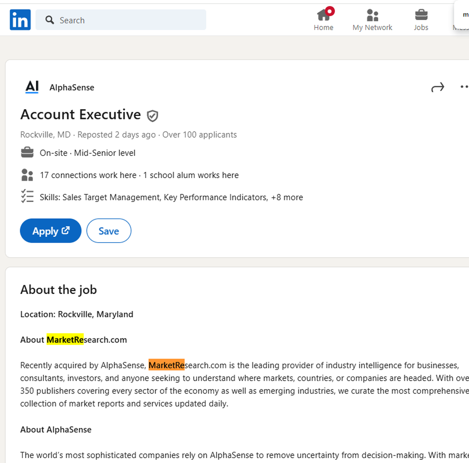469x463 pixels.
Task: Open the Home feed icon
Action: click(x=324, y=15)
